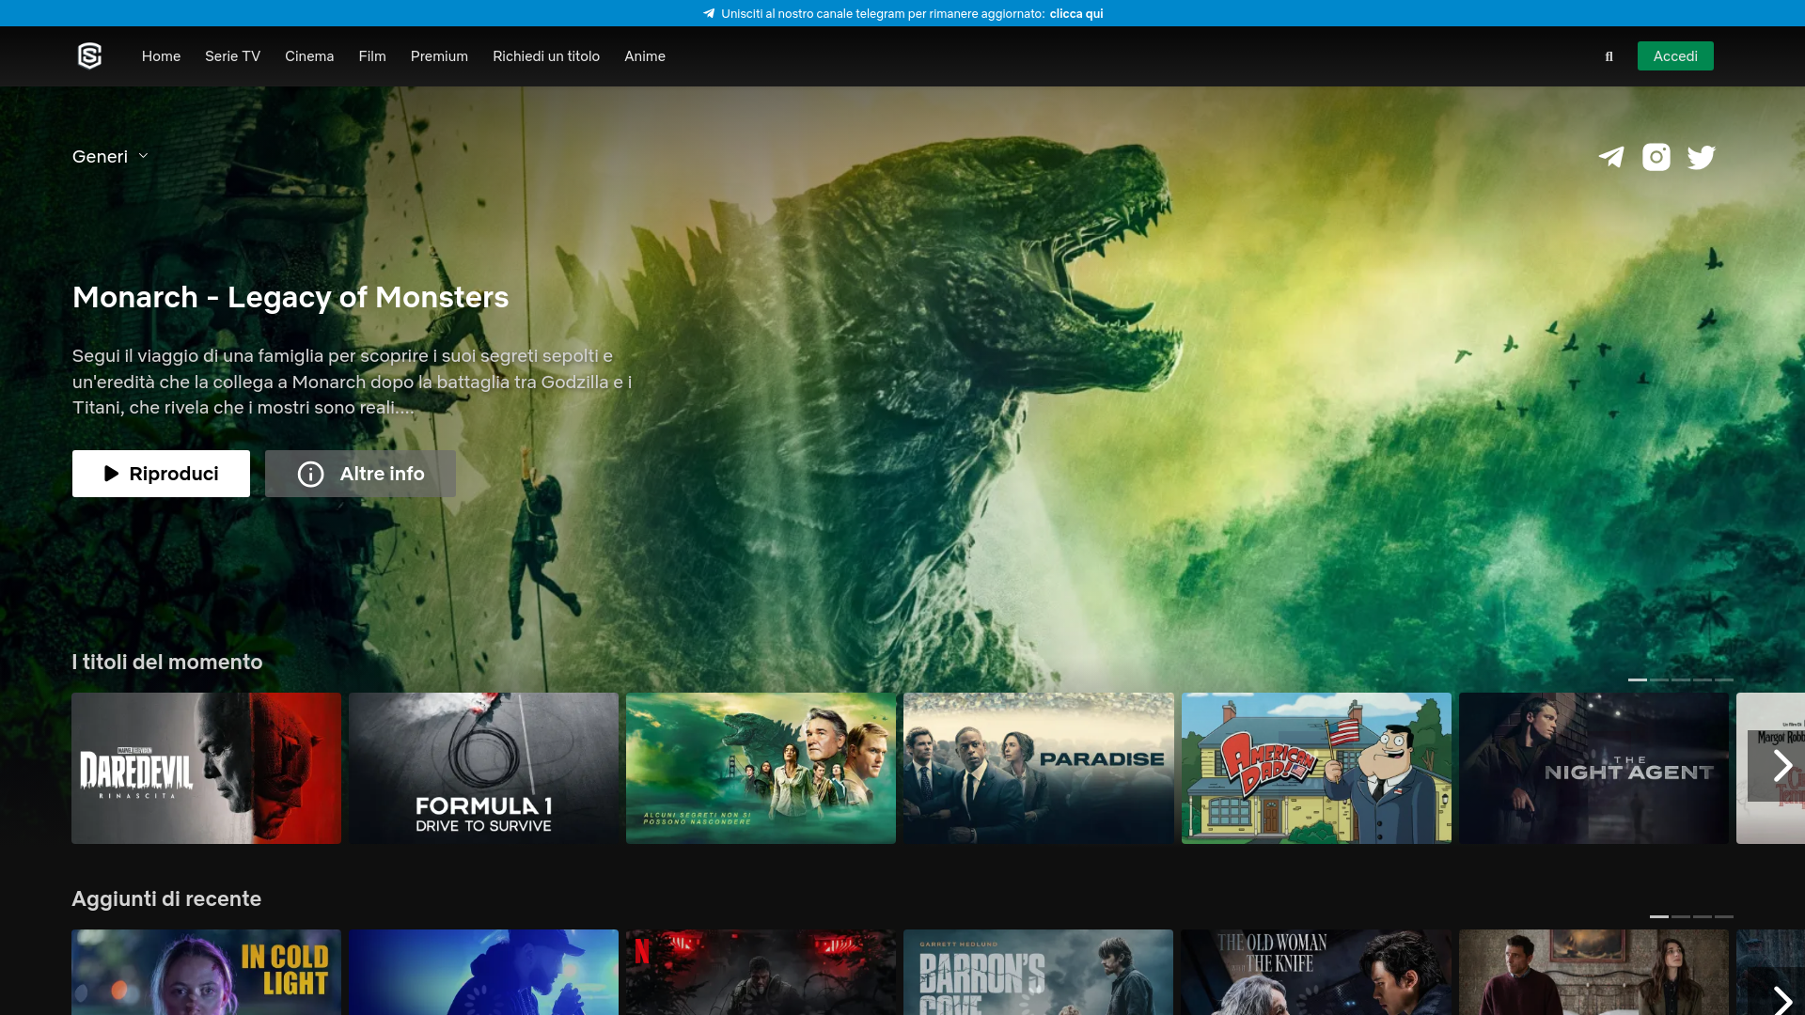
Task: Open Formula 1 Drive to Survive thumbnail
Action: coord(484,769)
